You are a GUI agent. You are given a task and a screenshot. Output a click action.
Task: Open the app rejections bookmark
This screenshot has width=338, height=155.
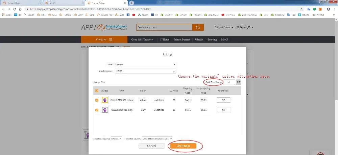pos(247,15)
